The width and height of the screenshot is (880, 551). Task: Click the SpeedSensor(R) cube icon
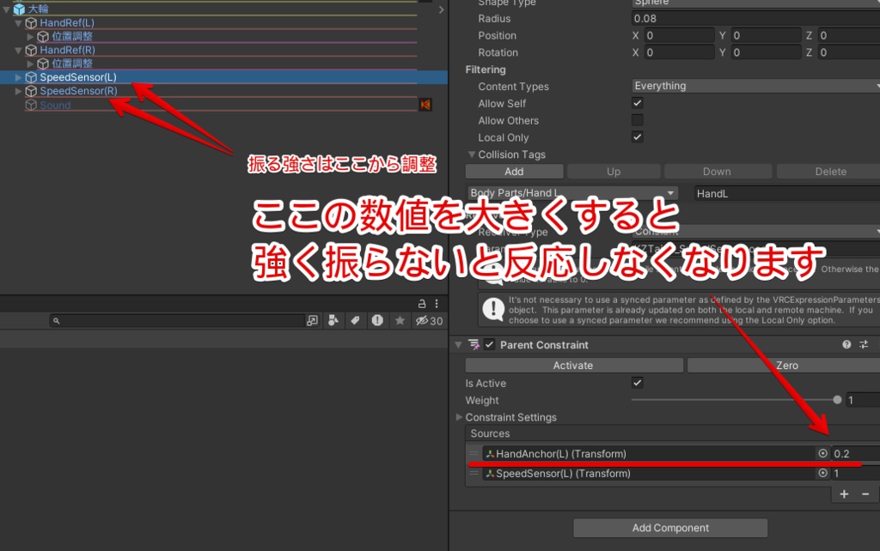32,91
